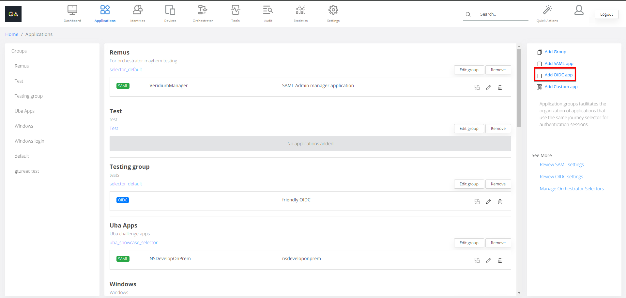Image resolution: width=626 pixels, height=298 pixels.
Task: Edit the VeridiumManager SAML app
Action: pos(488,87)
